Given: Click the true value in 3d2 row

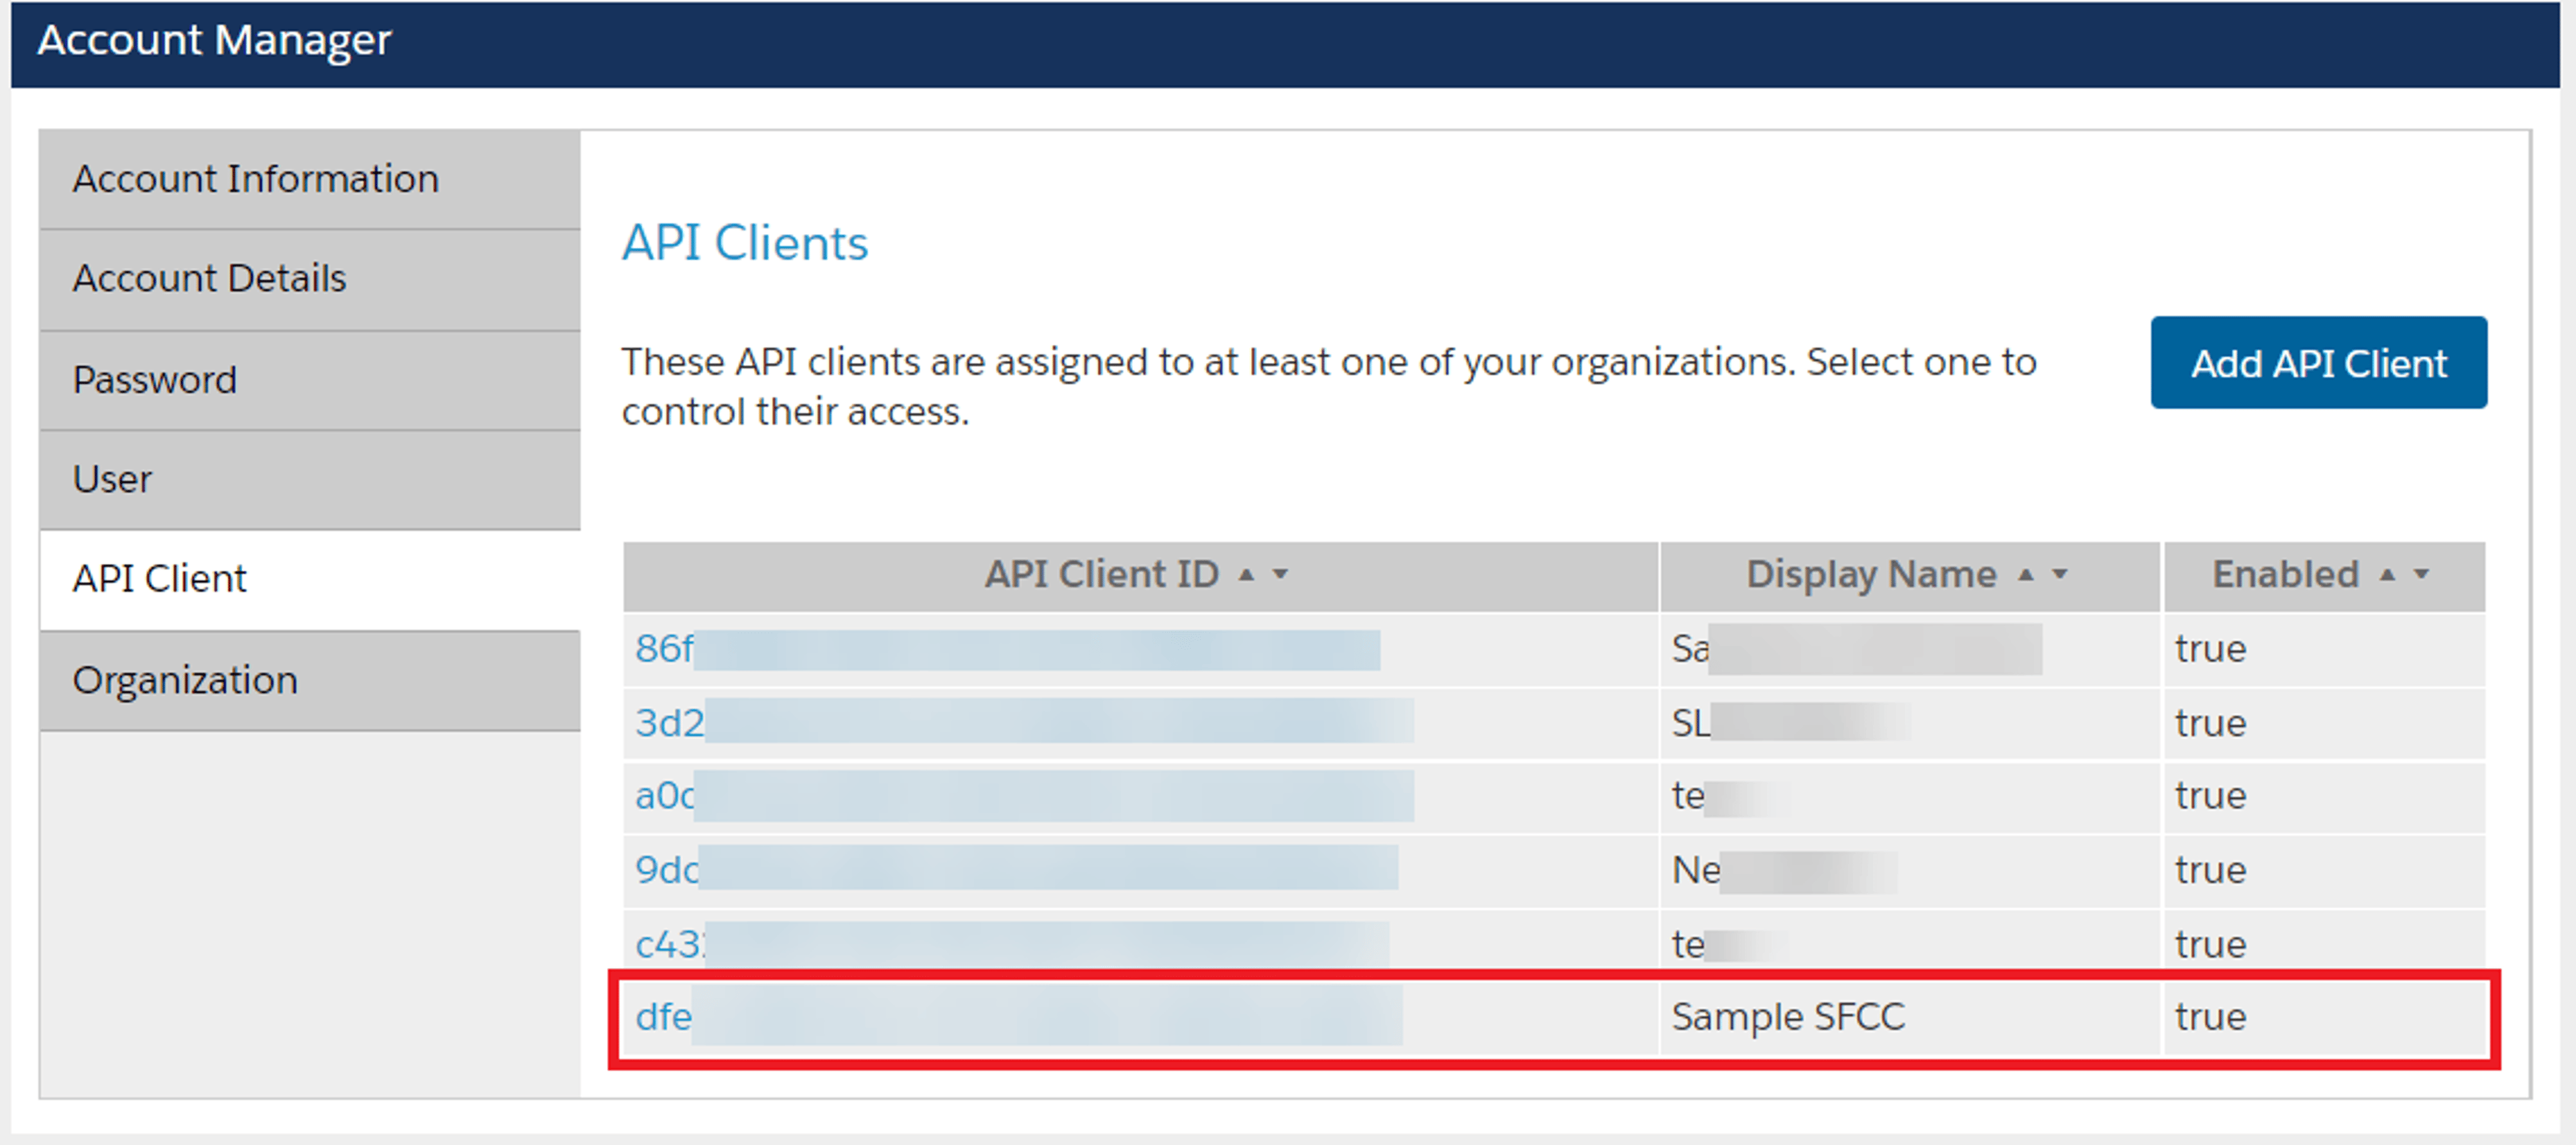Looking at the screenshot, I should (x=2211, y=723).
